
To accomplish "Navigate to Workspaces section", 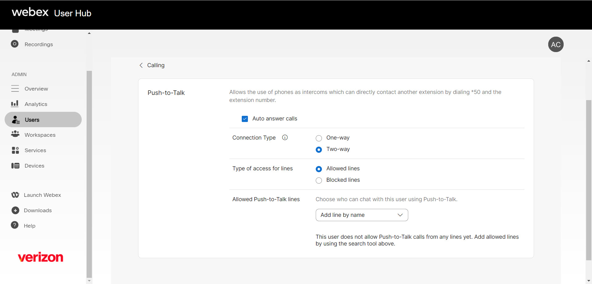I will (40, 135).
